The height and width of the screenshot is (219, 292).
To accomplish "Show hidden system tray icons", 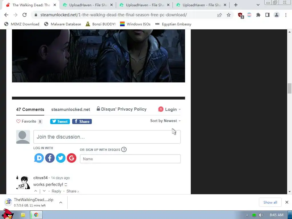I will (247, 215).
